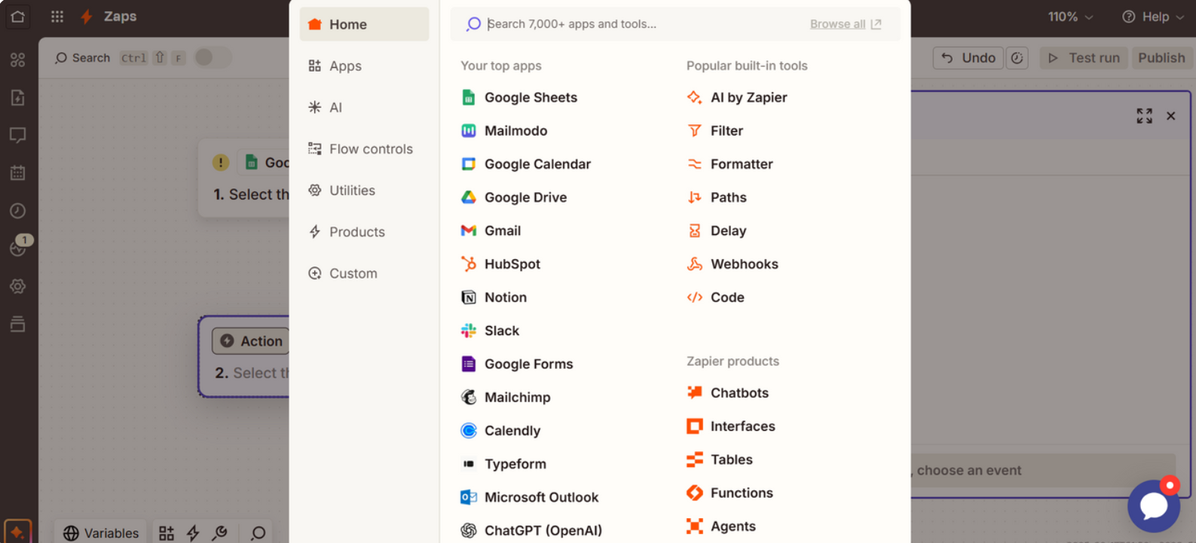The height and width of the screenshot is (543, 1196).
Task: Toggle the switch next to Search
Action: 213,58
